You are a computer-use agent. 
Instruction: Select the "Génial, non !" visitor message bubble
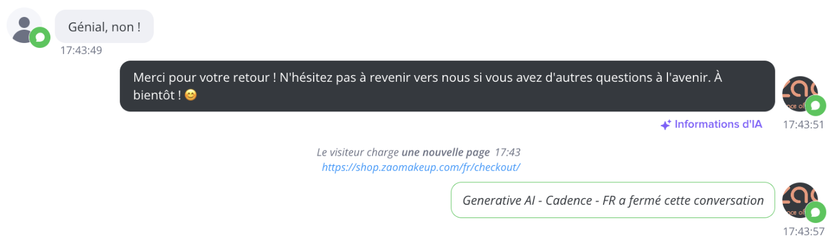click(x=105, y=26)
